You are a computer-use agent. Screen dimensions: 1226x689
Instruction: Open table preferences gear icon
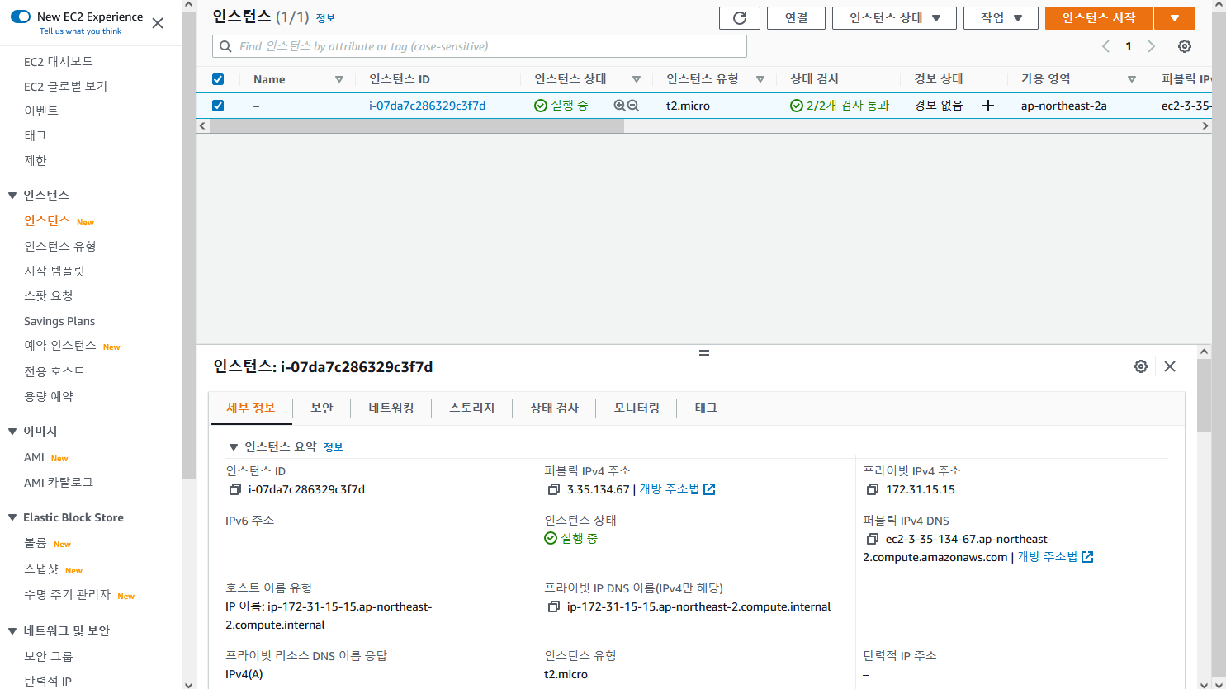coord(1185,46)
